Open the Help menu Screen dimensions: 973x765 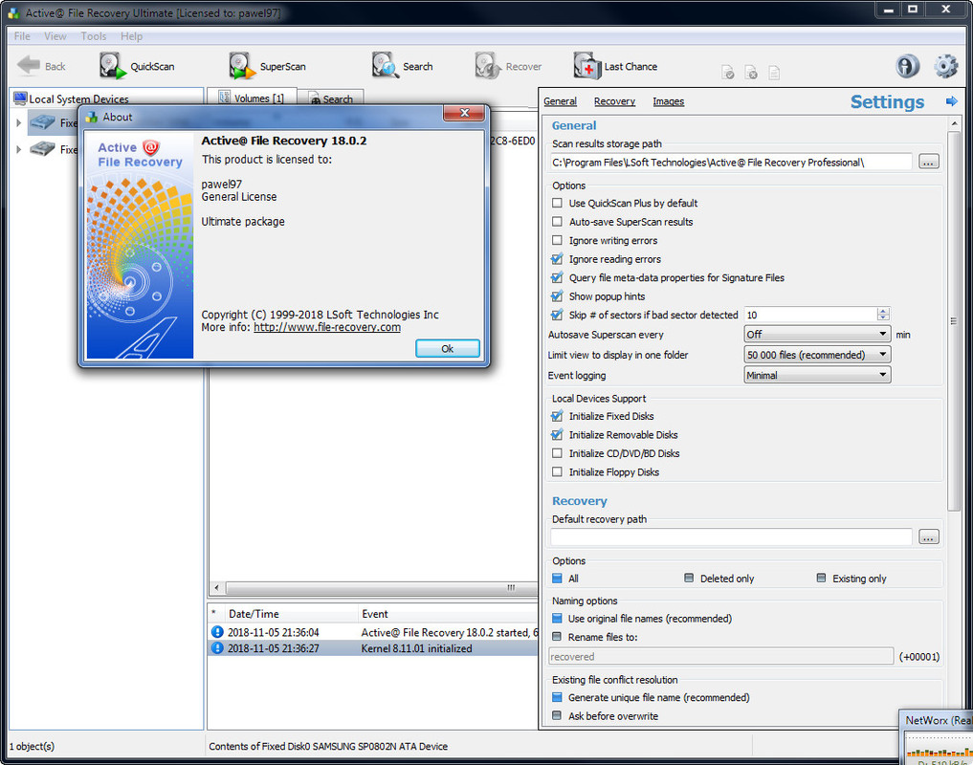pos(132,36)
